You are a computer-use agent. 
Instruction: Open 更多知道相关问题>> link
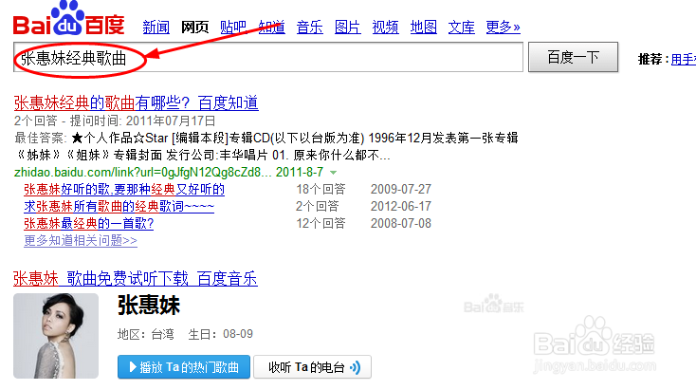pos(81,240)
